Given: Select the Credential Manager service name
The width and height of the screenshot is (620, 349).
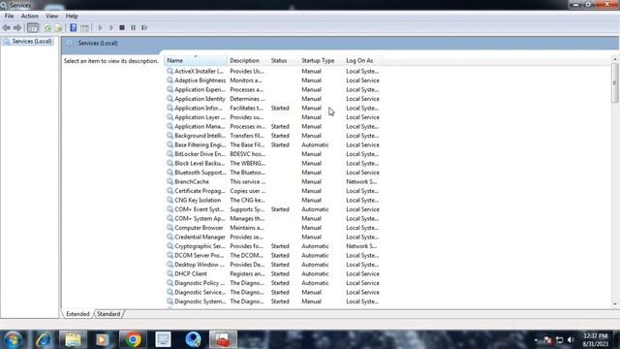Looking at the screenshot, I should pyautogui.click(x=201, y=237).
